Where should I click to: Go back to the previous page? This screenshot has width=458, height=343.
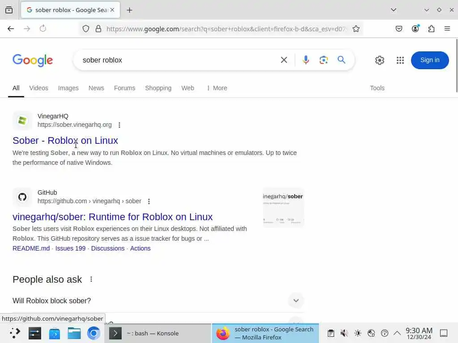click(11, 29)
